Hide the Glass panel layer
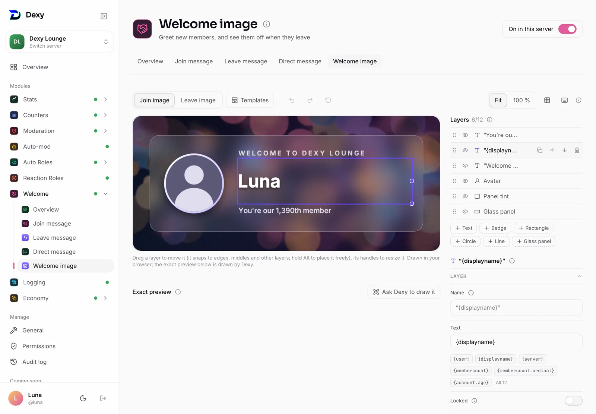 tap(465, 212)
